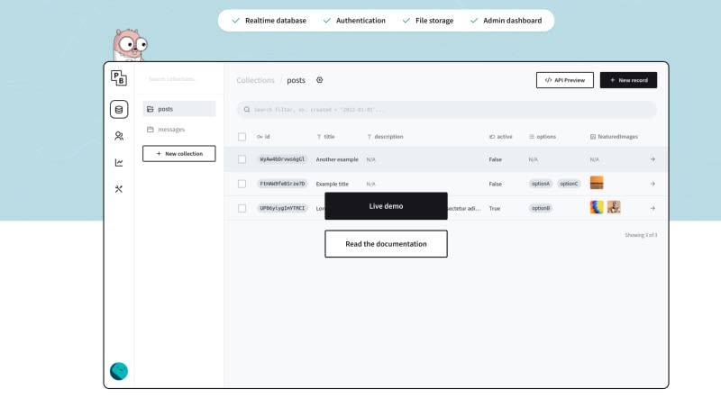
Task: Toggle the select-all checkbox in table header
Action: (x=242, y=137)
